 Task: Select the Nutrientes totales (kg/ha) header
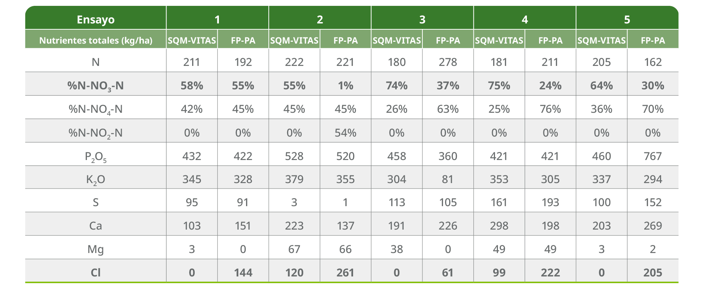(95, 40)
